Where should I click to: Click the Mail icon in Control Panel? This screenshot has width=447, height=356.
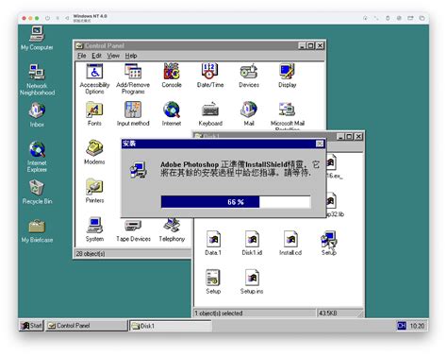coord(249,114)
